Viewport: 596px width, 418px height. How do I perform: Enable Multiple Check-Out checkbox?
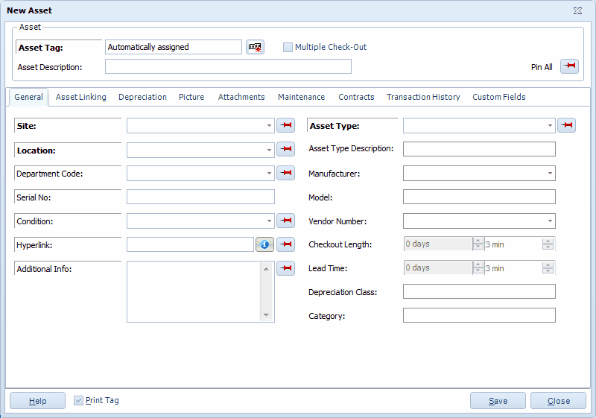[x=288, y=47]
